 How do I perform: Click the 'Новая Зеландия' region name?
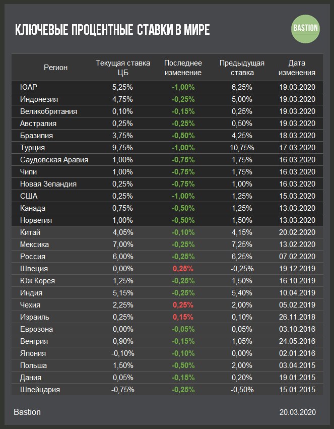tap(48, 184)
